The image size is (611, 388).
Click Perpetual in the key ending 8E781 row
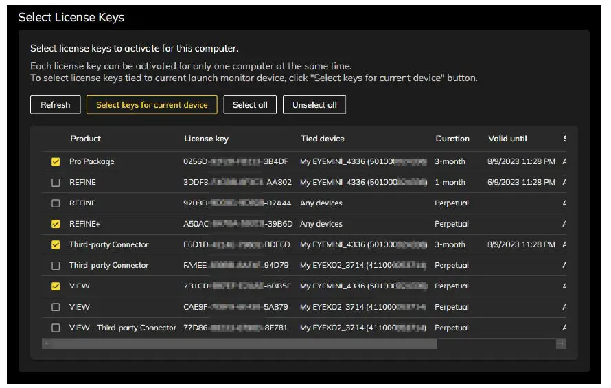click(452, 328)
